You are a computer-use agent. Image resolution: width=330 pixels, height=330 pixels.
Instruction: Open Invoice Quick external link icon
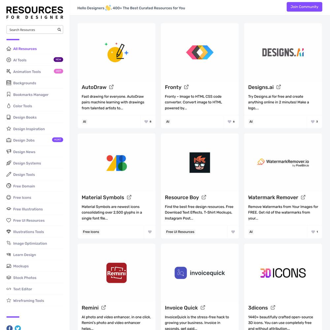point(203,308)
